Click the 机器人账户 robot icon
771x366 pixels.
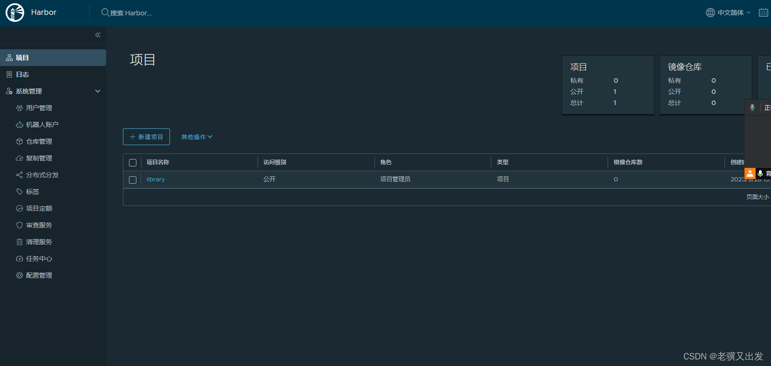coord(20,125)
